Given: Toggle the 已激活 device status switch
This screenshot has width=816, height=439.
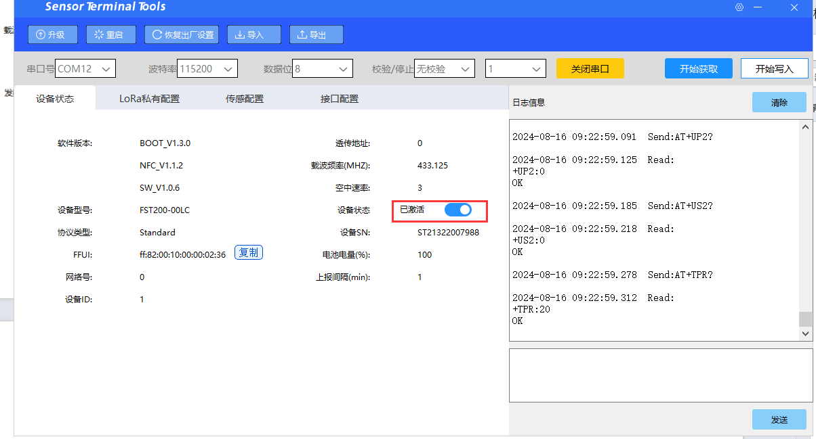Looking at the screenshot, I should 457,210.
